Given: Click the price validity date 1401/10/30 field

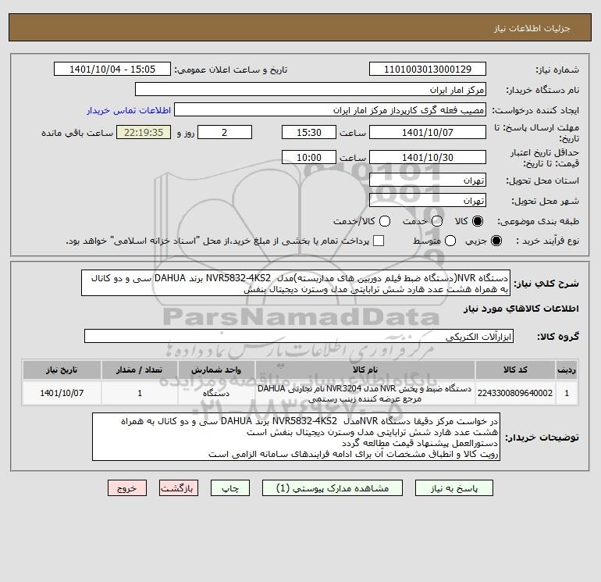Looking at the screenshot, I should point(428,157).
